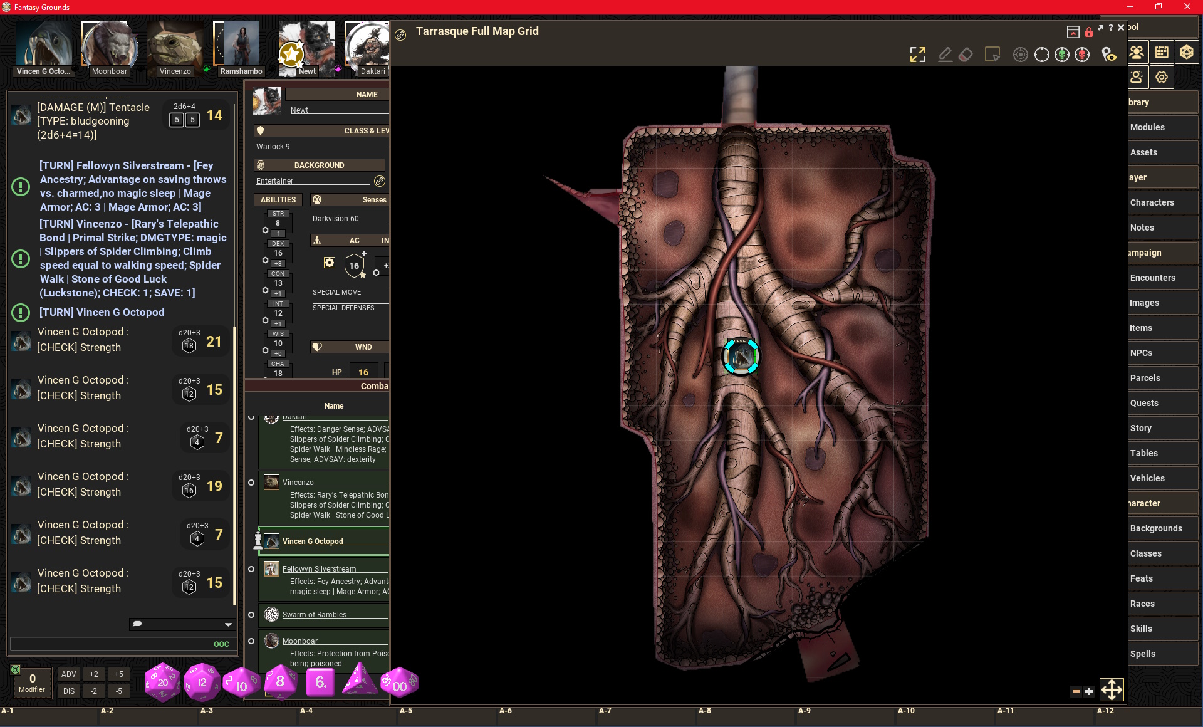The height and width of the screenshot is (727, 1203).
Task: Click the empty white targeting circle icon
Action: (x=1041, y=55)
